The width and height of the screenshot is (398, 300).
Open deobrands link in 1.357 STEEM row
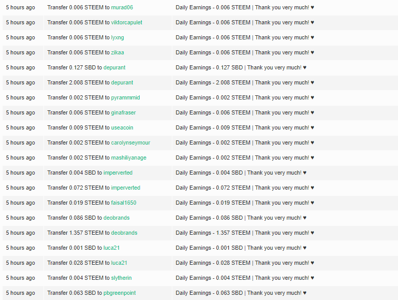124,233
